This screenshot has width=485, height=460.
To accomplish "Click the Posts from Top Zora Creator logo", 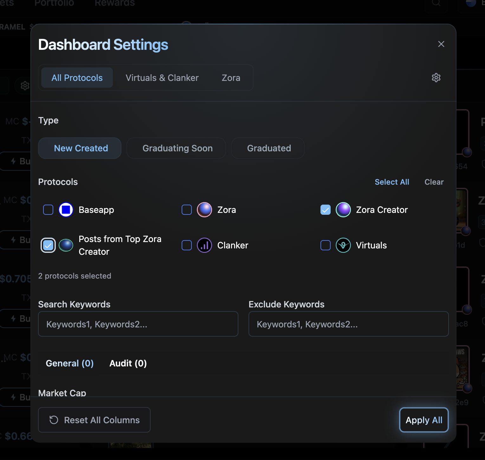I will tap(66, 245).
